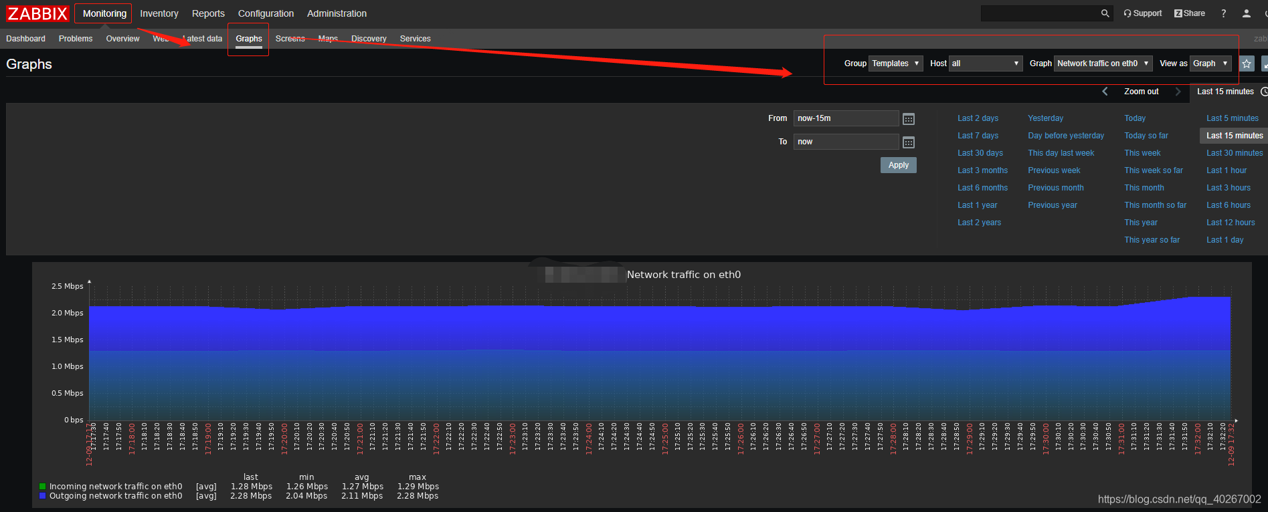Select Previous month range
The width and height of the screenshot is (1268, 512).
click(1056, 188)
